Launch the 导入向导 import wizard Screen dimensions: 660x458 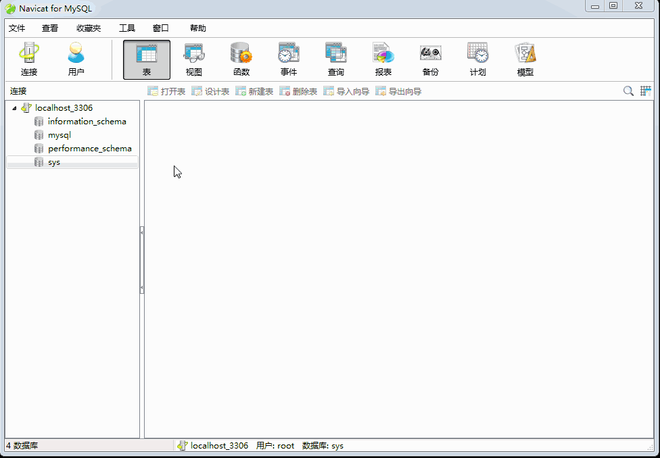(346, 91)
